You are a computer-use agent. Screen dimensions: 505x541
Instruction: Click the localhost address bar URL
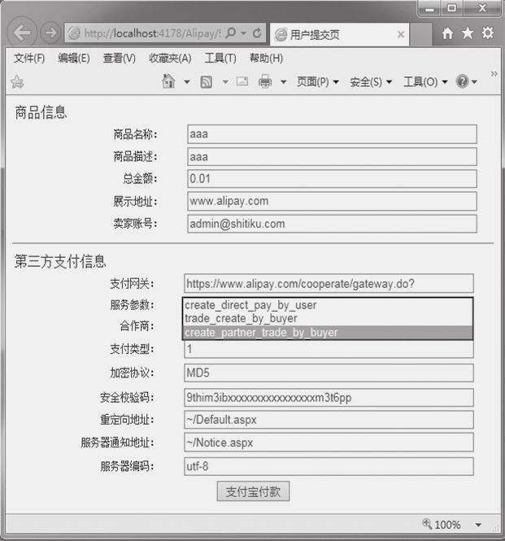[x=152, y=33]
